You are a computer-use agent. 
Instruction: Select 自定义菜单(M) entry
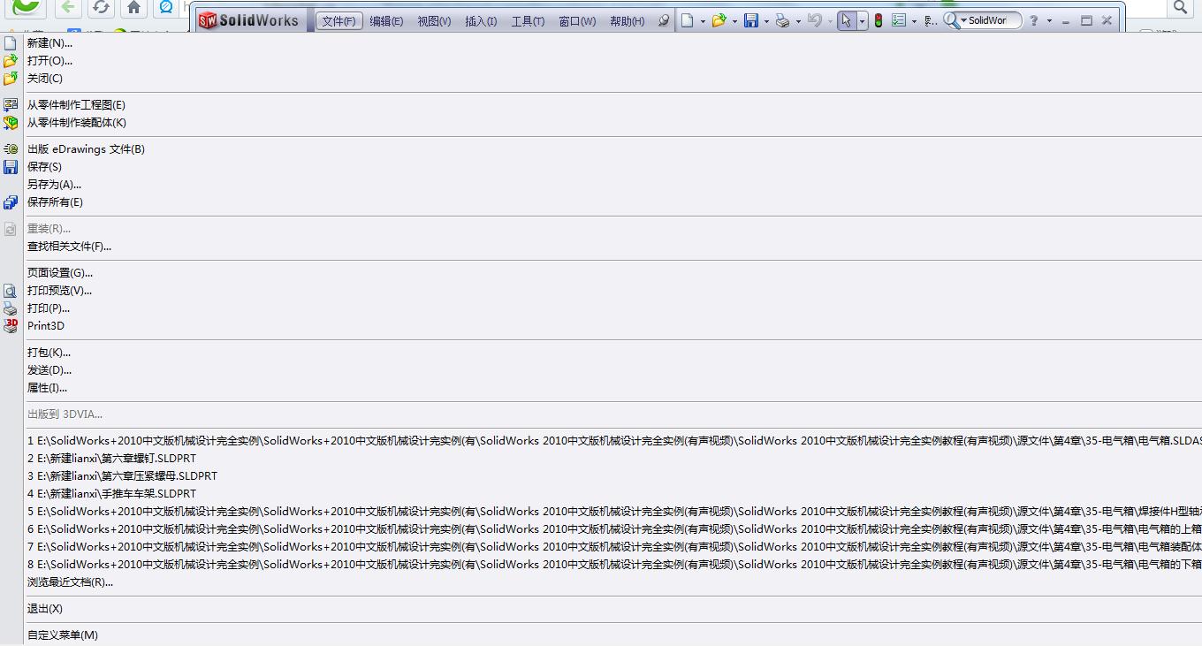63,635
